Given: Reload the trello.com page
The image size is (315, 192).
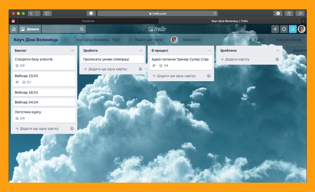Looking at the screenshot, I should [215, 13].
